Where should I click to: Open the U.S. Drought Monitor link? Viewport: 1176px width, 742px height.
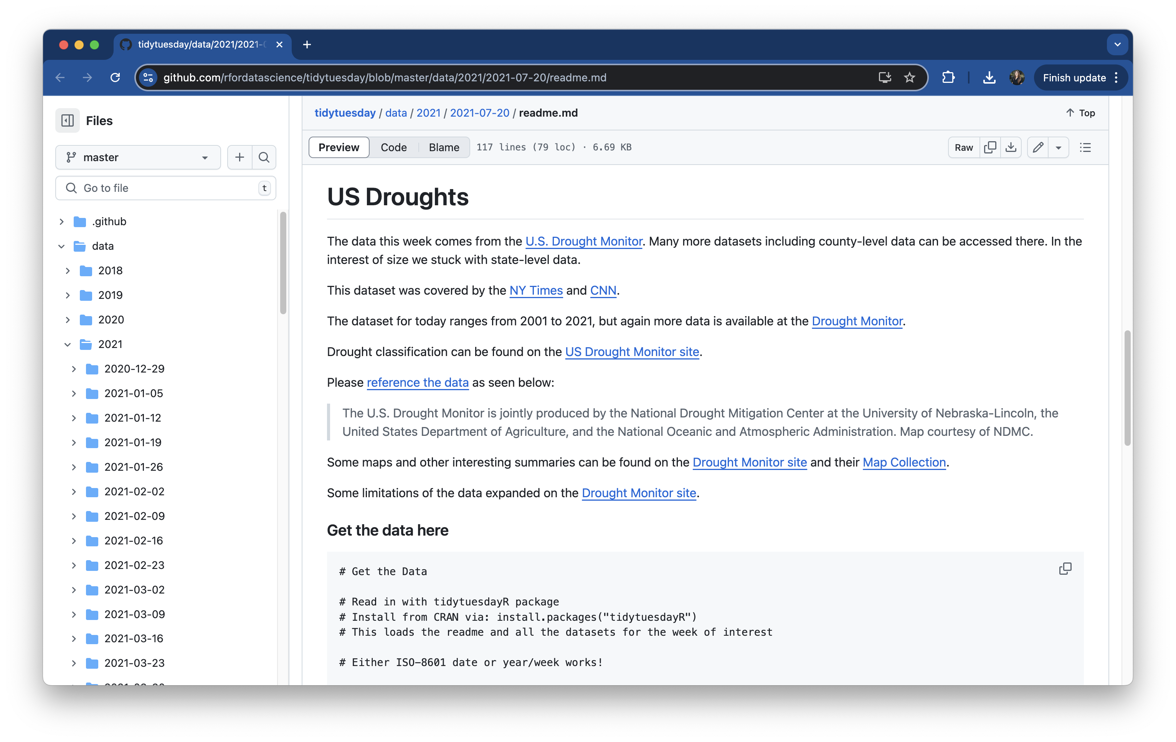coord(584,241)
